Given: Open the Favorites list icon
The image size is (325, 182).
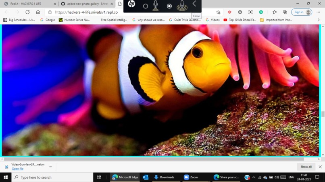Looking at the screenshot, I should [x=275, y=12].
